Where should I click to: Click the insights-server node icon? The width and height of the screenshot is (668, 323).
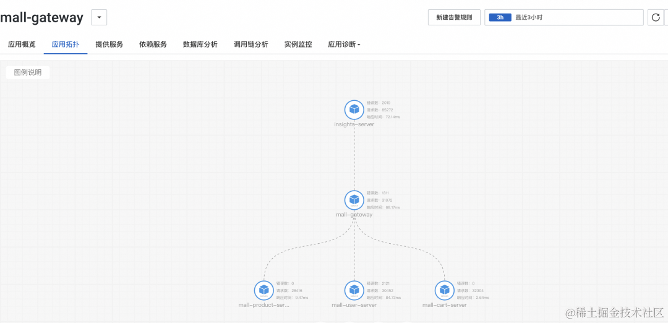tap(354, 110)
